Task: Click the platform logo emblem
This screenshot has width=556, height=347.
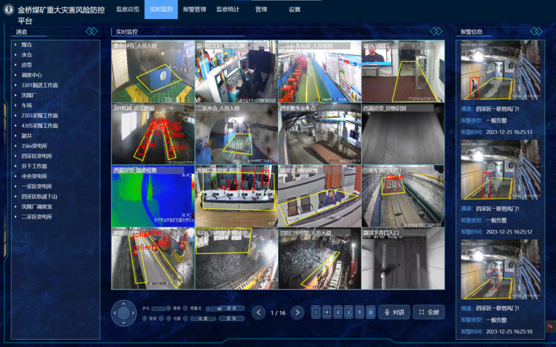Action: [x=9, y=10]
